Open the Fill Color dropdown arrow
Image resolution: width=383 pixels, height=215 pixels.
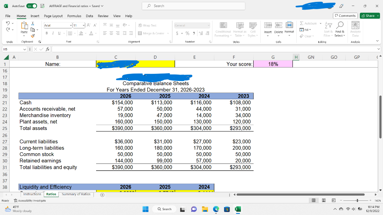[85, 33]
